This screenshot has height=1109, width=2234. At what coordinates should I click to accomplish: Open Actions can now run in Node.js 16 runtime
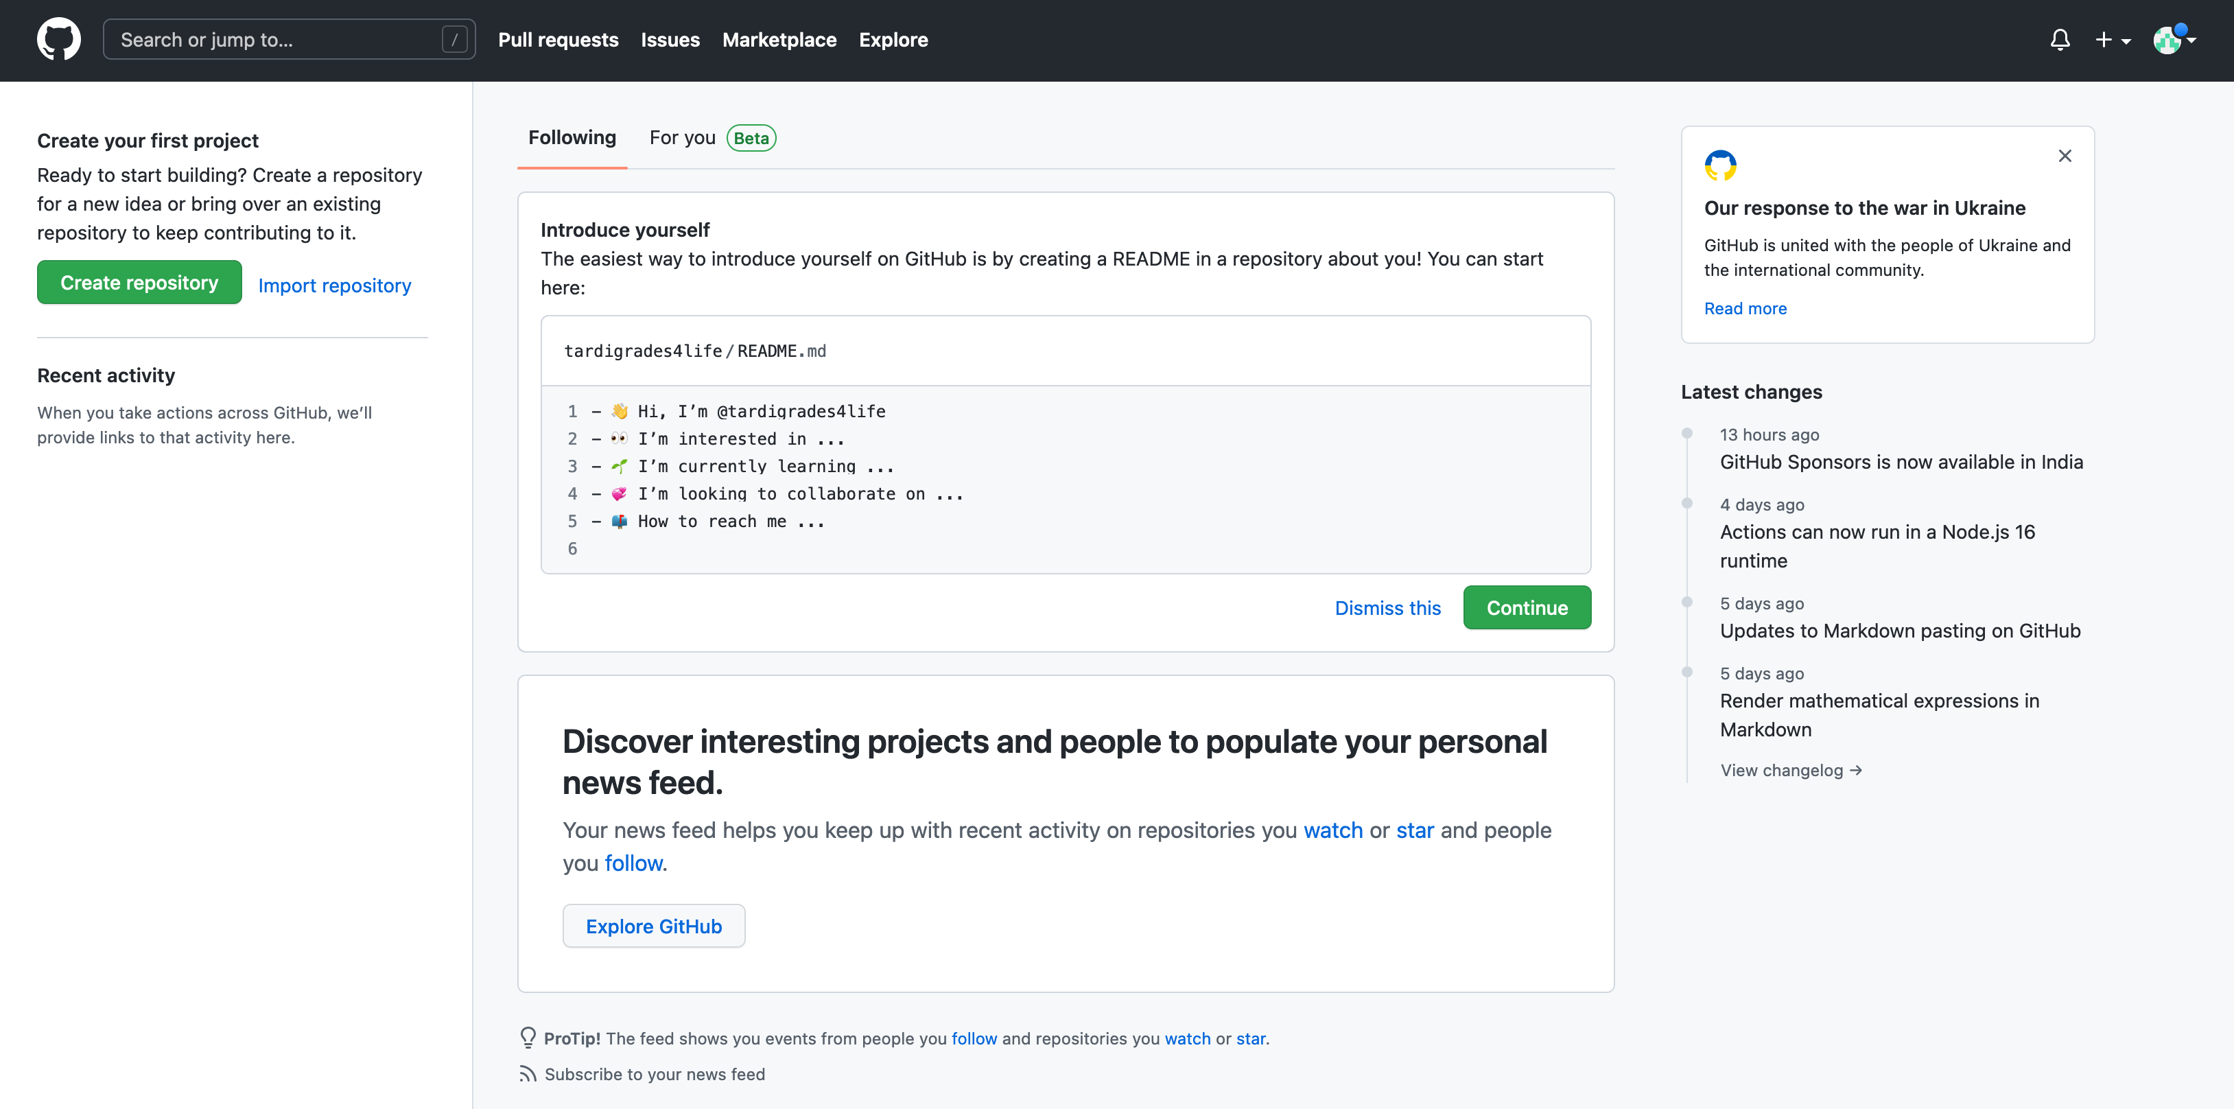tap(1877, 546)
